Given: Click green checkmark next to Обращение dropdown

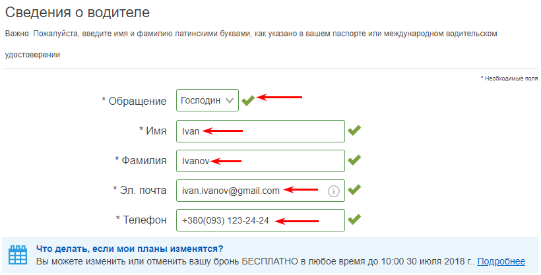Looking at the screenshot, I should point(247,100).
